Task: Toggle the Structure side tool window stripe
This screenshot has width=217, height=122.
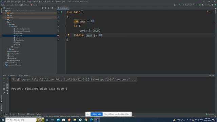Action: click(1, 99)
